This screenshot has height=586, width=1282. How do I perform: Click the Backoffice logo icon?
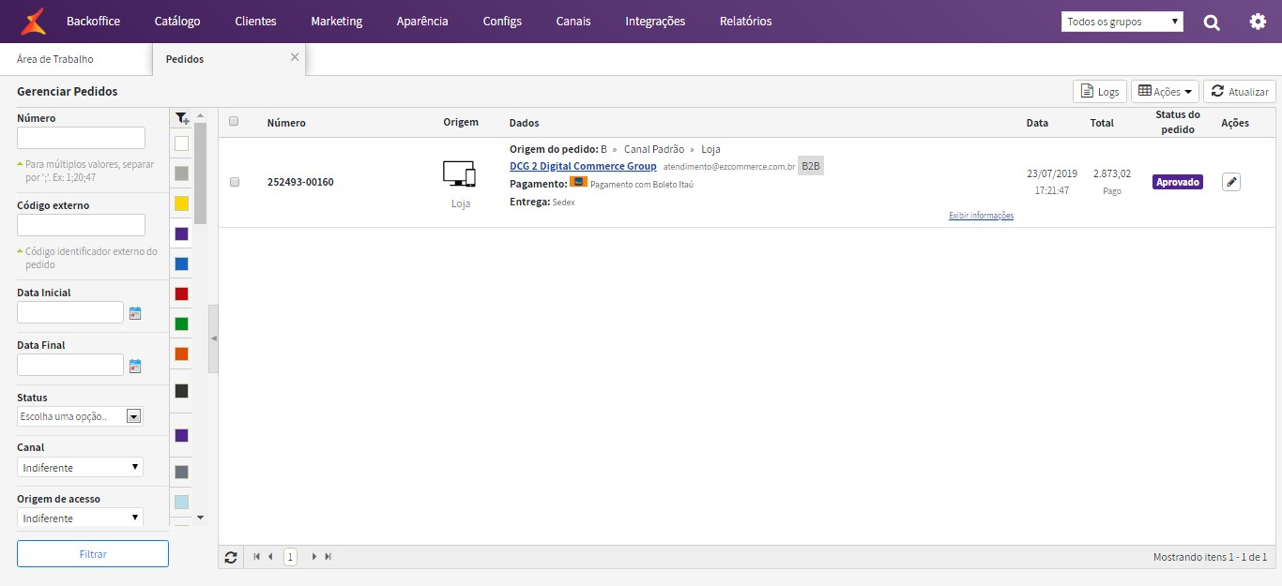tap(34, 21)
